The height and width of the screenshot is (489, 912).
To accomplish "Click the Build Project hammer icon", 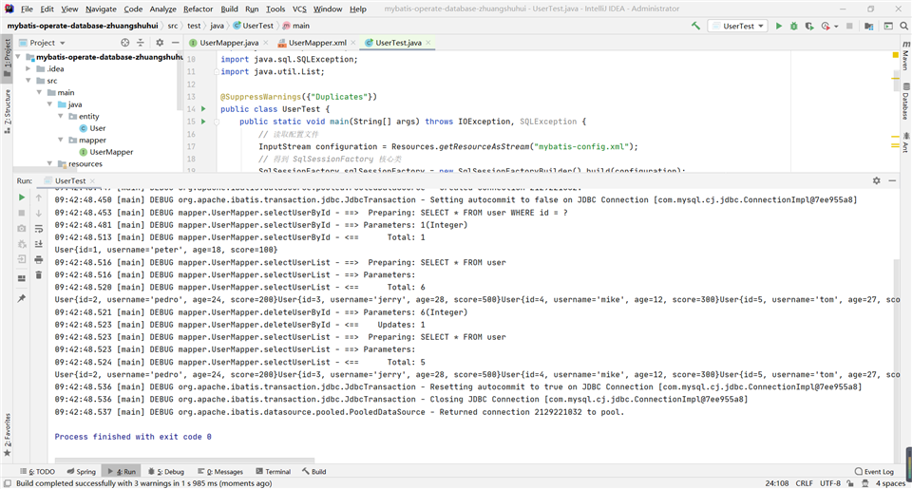I will point(695,26).
